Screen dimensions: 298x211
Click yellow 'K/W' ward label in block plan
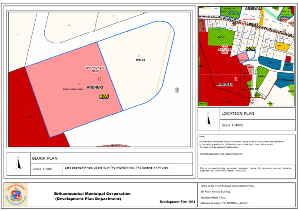pos(104,97)
